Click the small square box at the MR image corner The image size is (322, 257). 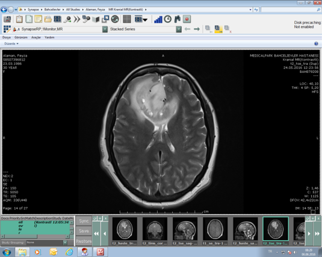point(313,212)
